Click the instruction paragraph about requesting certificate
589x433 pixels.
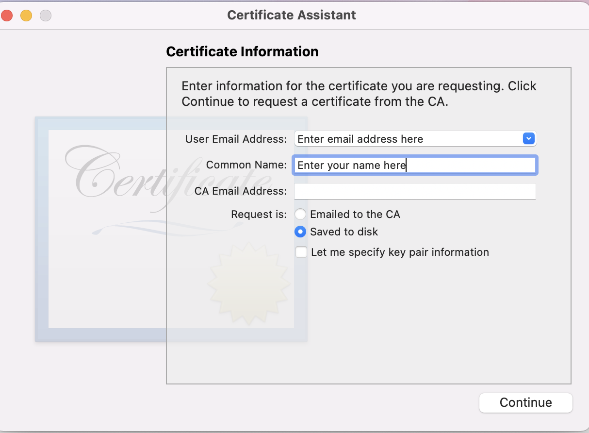[359, 94]
